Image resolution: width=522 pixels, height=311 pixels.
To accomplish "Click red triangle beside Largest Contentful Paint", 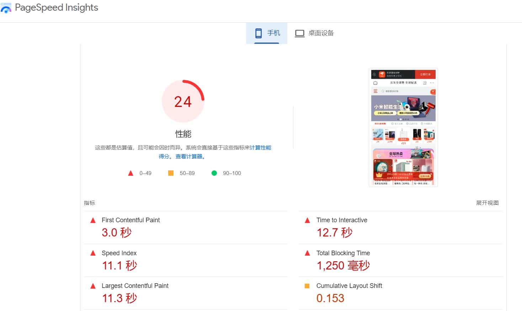I will (x=93, y=286).
